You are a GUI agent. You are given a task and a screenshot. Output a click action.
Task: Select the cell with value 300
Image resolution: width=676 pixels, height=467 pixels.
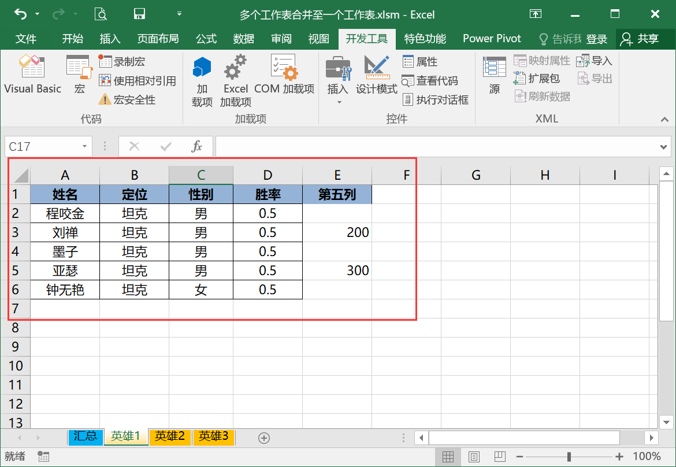337,270
